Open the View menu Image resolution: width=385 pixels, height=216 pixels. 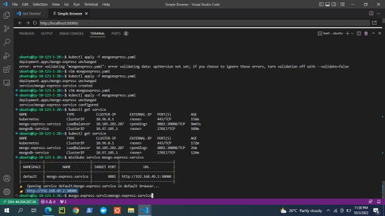coord(55,5)
